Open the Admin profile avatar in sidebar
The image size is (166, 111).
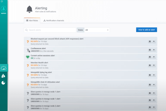pos(4,9)
